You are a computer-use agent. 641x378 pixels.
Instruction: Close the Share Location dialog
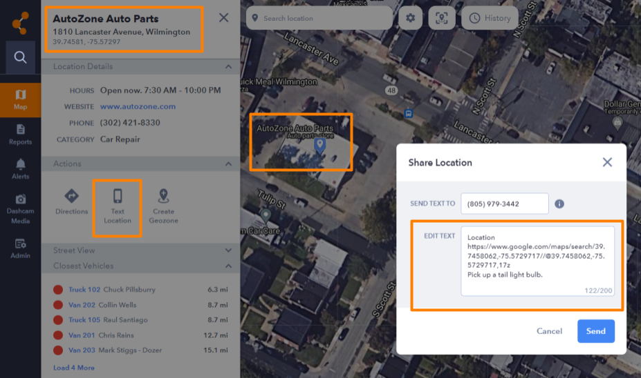pyautogui.click(x=607, y=162)
